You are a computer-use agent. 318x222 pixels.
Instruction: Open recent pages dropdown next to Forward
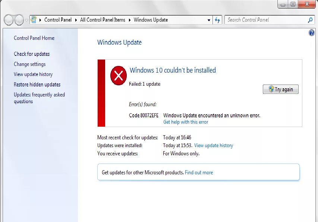point(26,20)
